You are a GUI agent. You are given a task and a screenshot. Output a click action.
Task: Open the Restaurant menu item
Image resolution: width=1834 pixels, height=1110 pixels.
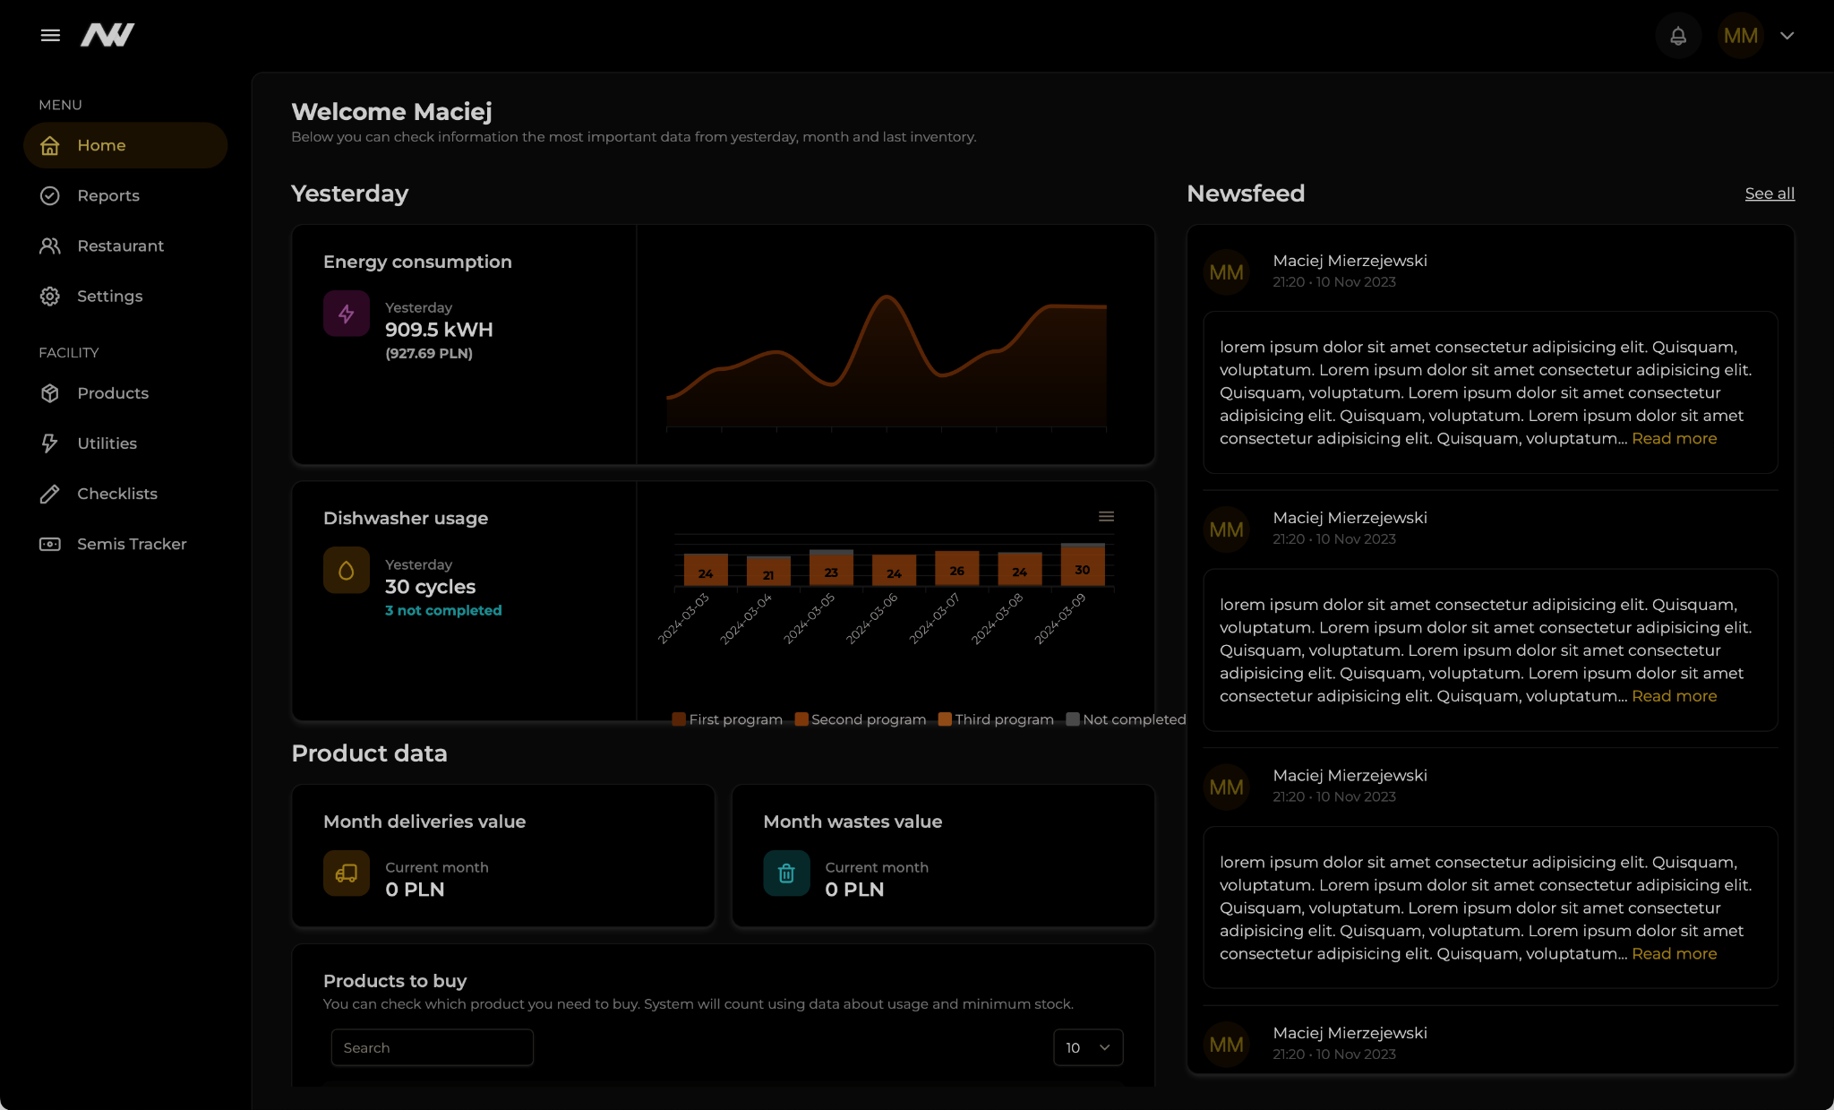click(121, 245)
